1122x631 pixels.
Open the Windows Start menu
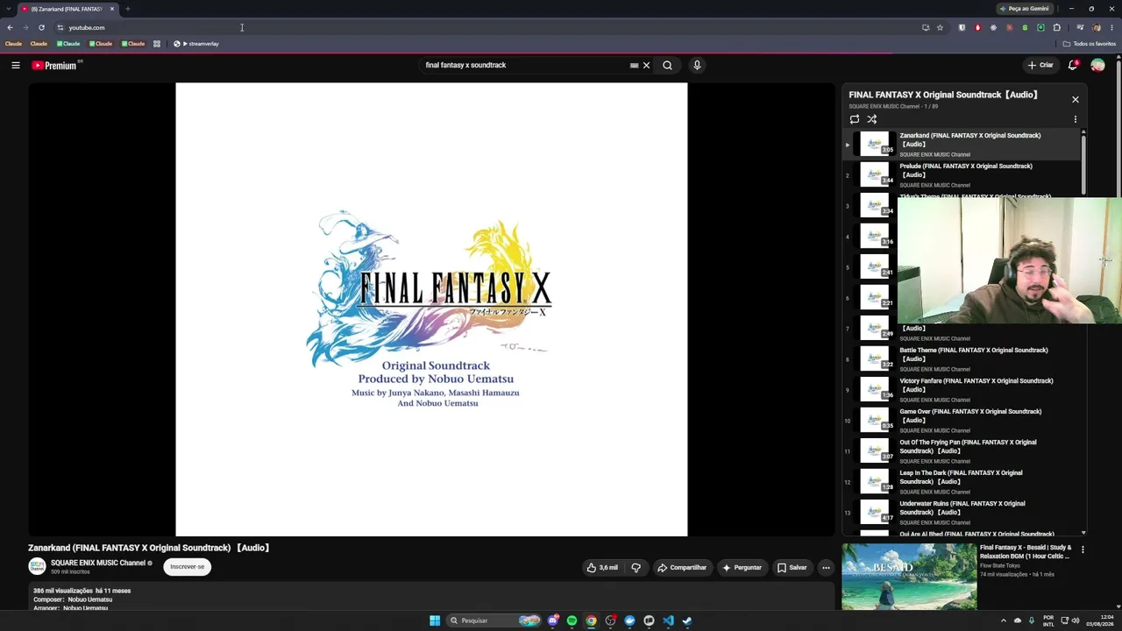(435, 620)
